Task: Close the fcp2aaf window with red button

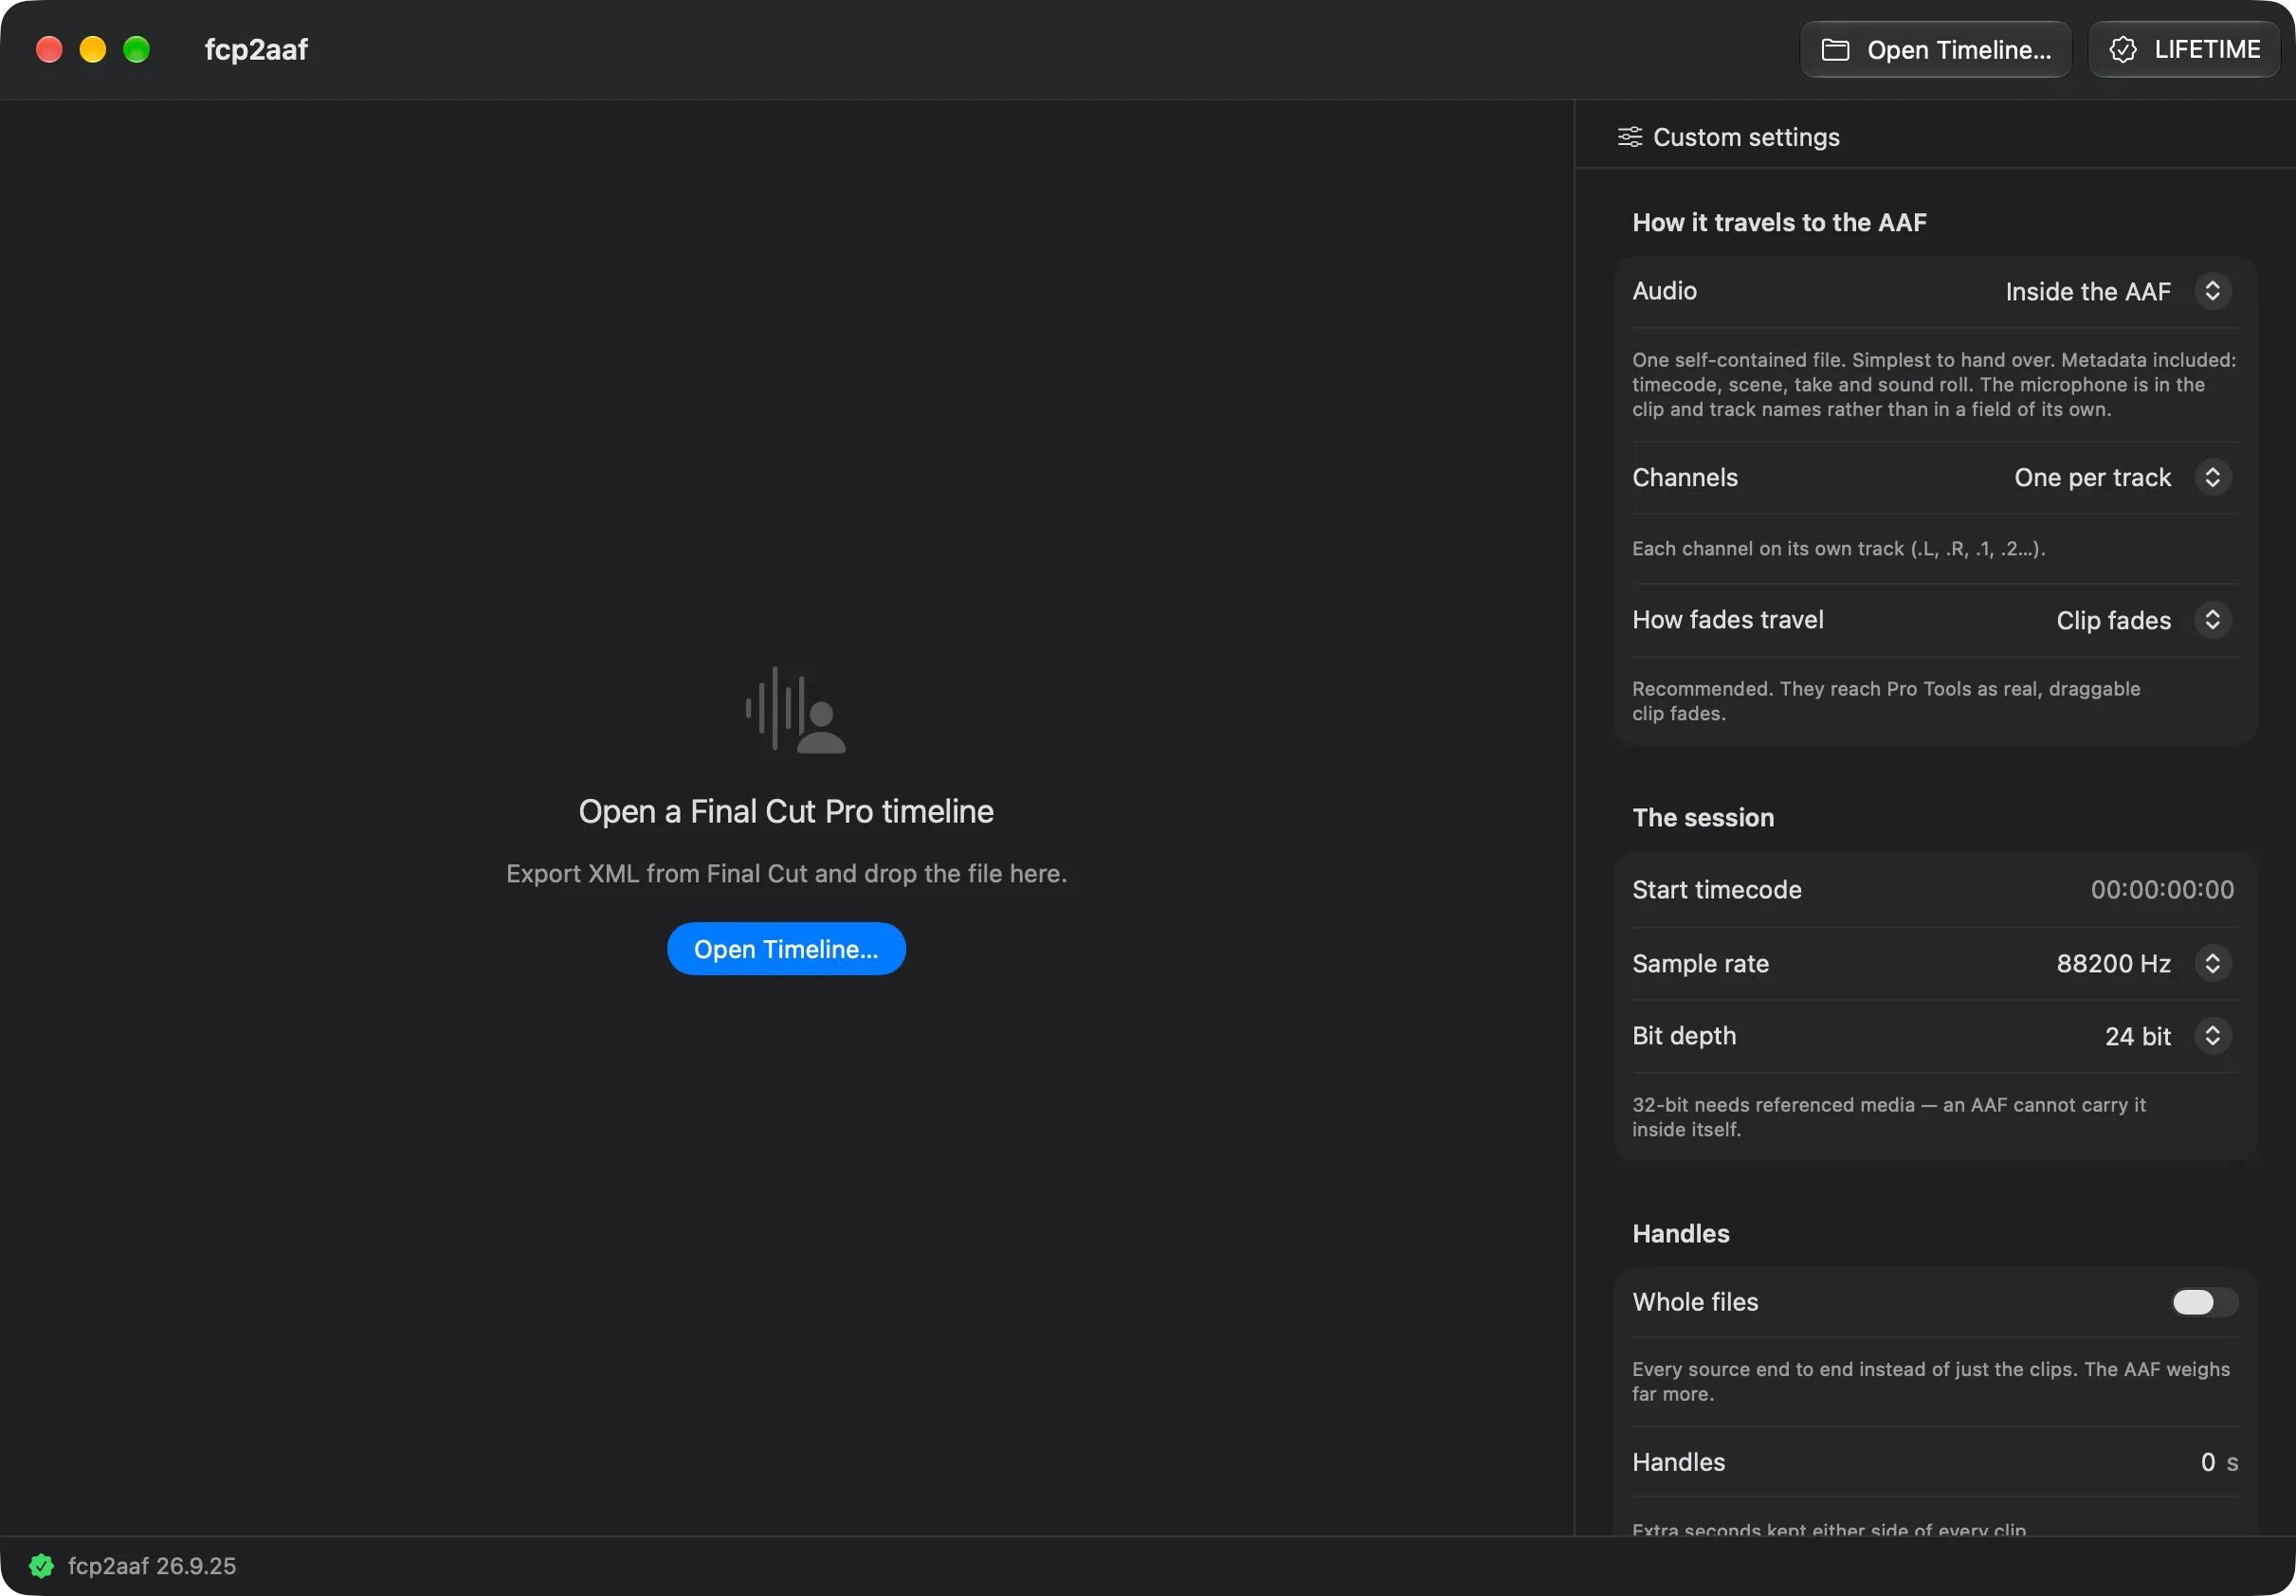Action: pyautogui.click(x=49, y=50)
